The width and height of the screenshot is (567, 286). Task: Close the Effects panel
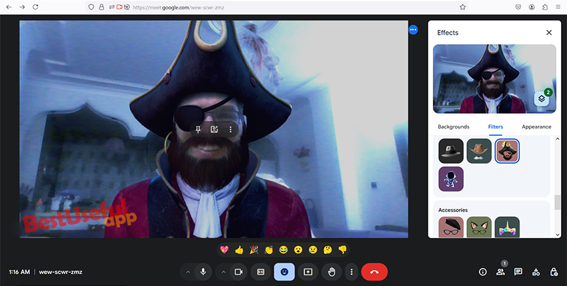coord(549,33)
